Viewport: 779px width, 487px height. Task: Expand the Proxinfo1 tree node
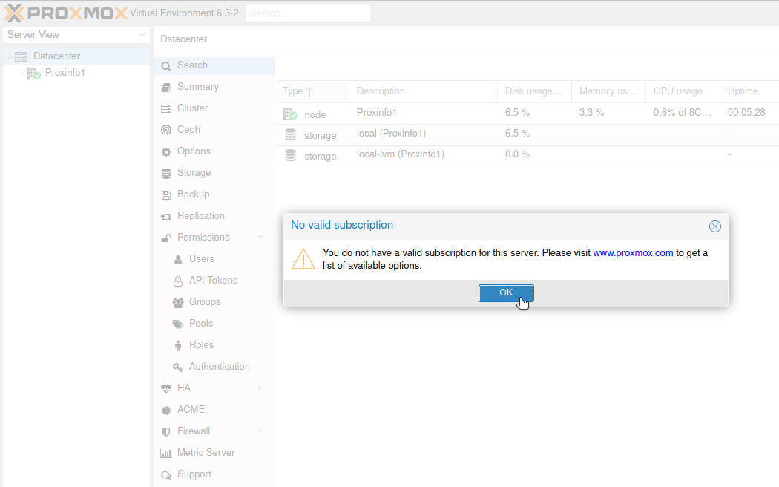click(x=22, y=73)
